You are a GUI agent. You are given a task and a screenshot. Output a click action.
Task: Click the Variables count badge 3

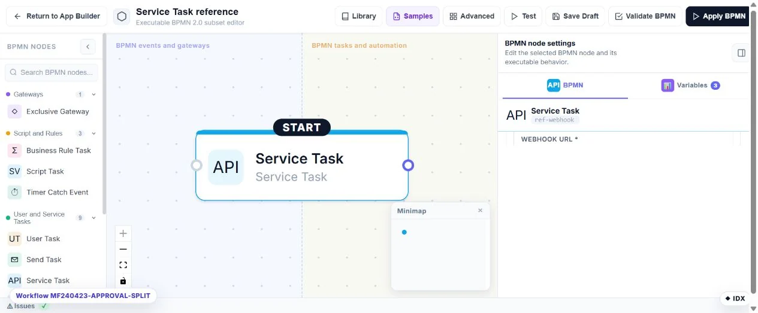(715, 86)
